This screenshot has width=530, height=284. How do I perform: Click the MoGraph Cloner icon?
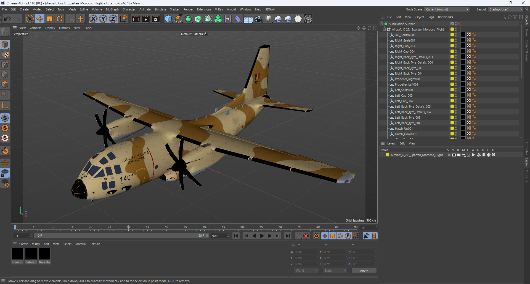point(218,19)
